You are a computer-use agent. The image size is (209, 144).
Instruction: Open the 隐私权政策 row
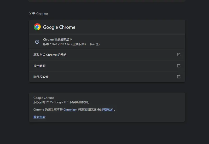tap(107, 77)
